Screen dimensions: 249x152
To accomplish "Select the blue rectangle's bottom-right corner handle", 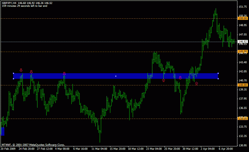I will [x=218, y=79].
